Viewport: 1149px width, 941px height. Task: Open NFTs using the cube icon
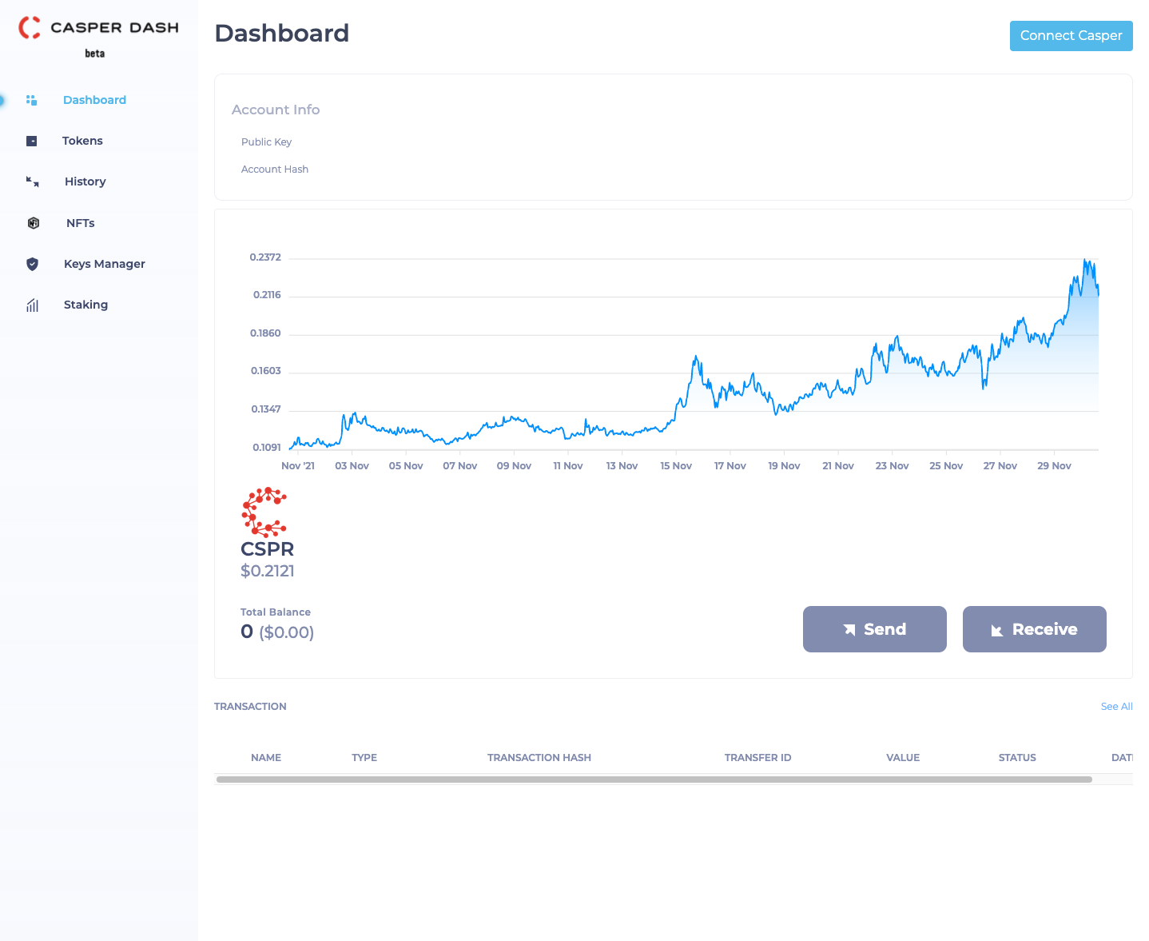(x=33, y=223)
